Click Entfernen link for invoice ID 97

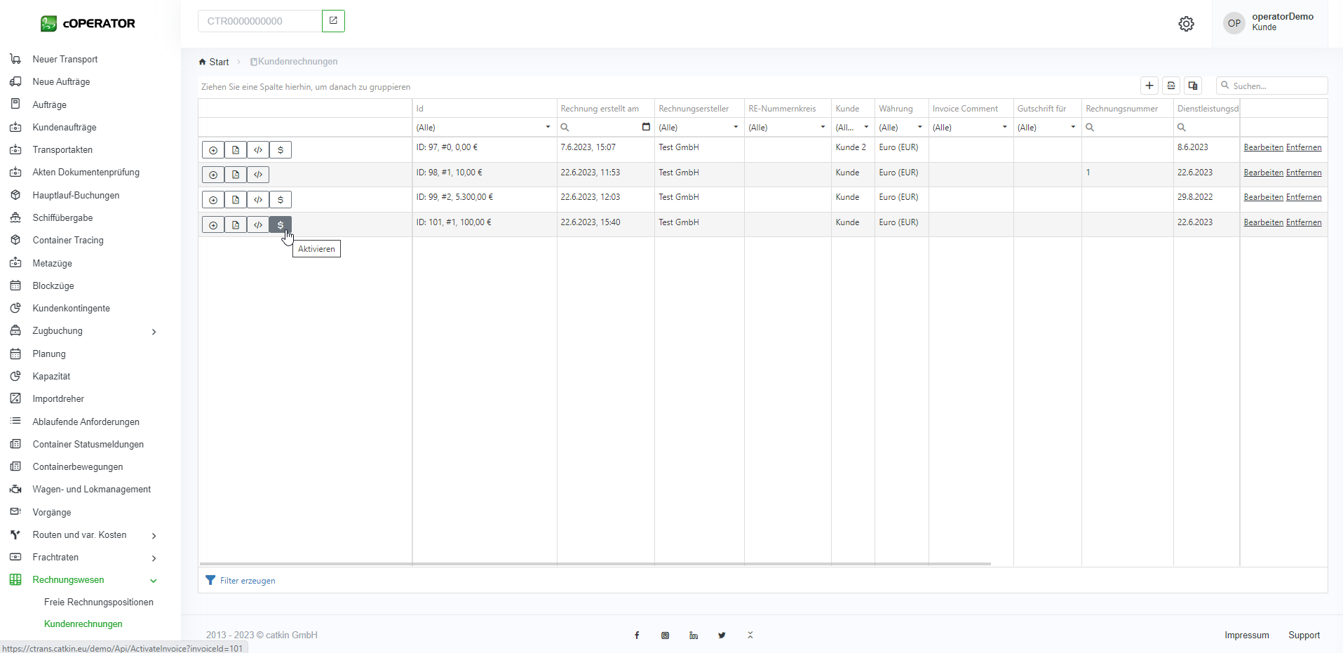click(1303, 147)
